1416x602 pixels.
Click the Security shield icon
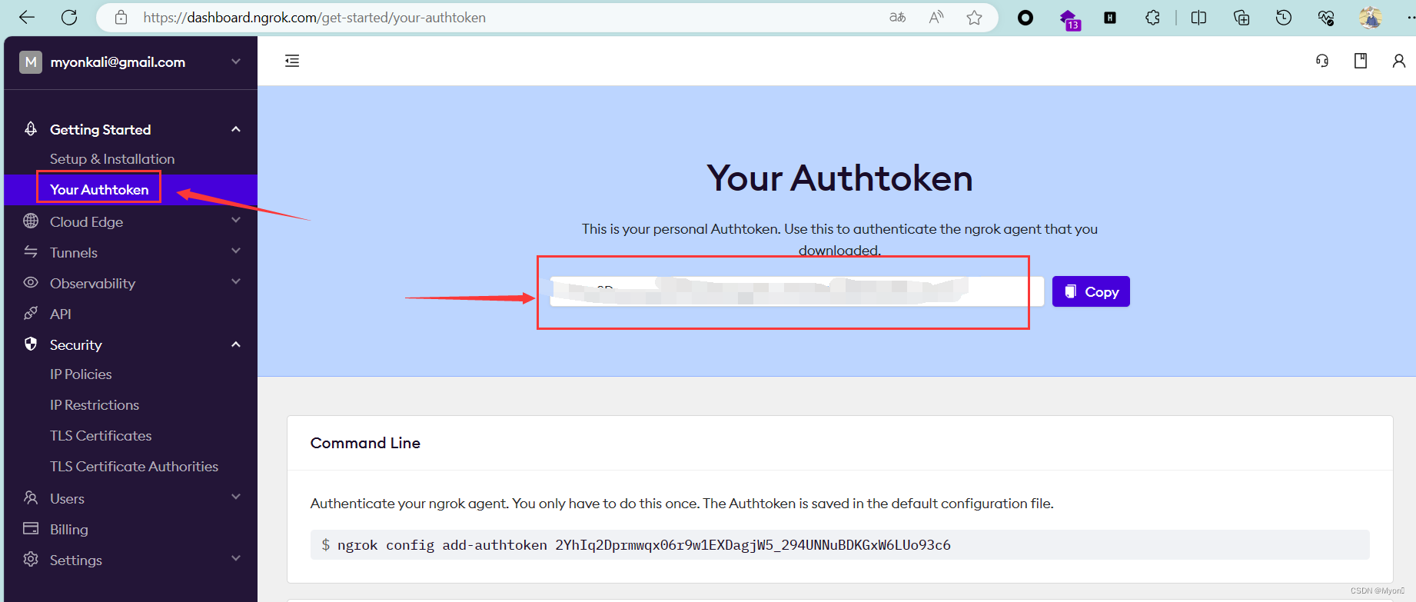[31, 344]
